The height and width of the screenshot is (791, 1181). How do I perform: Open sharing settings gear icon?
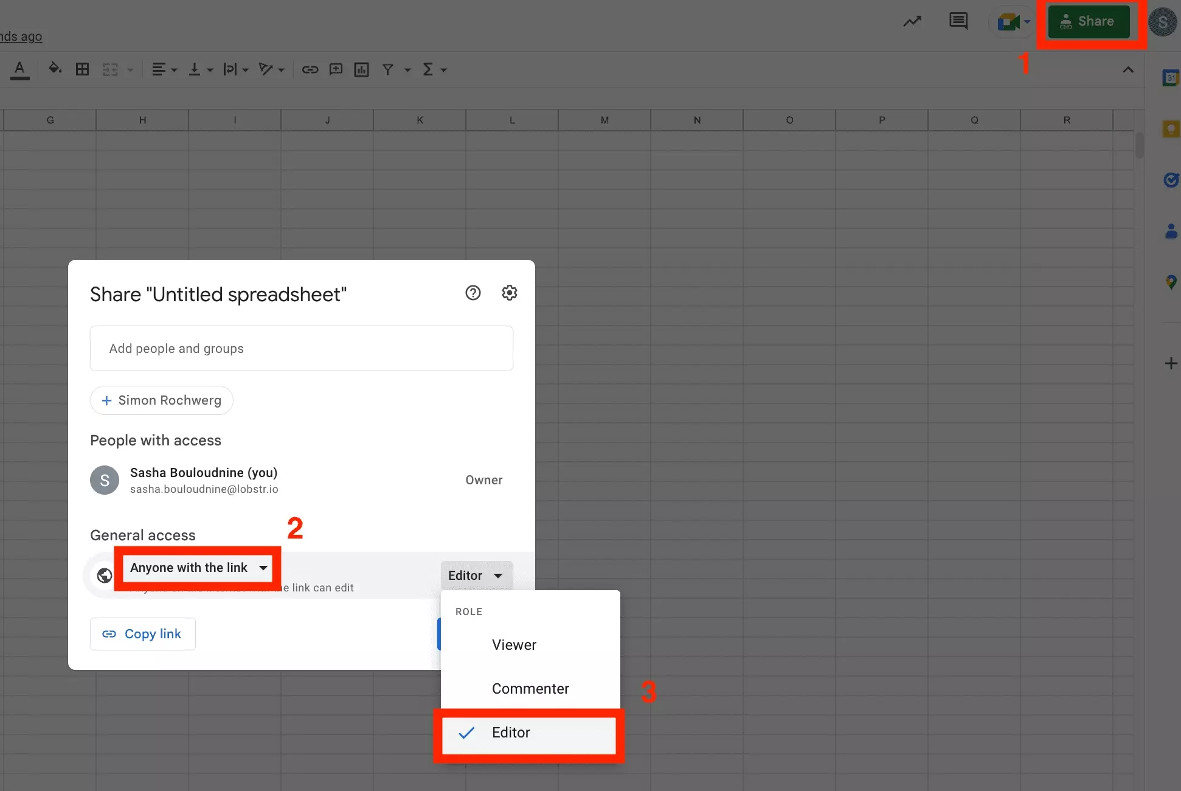509,293
